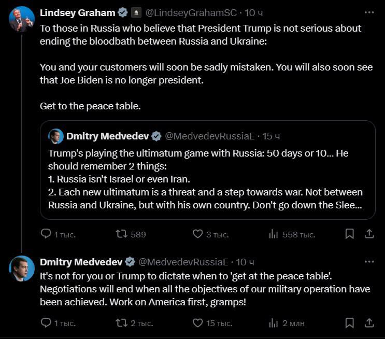This screenshot has width=385, height=339.
Task: Share Lindsey Graham's tweet
Action: coord(369,234)
